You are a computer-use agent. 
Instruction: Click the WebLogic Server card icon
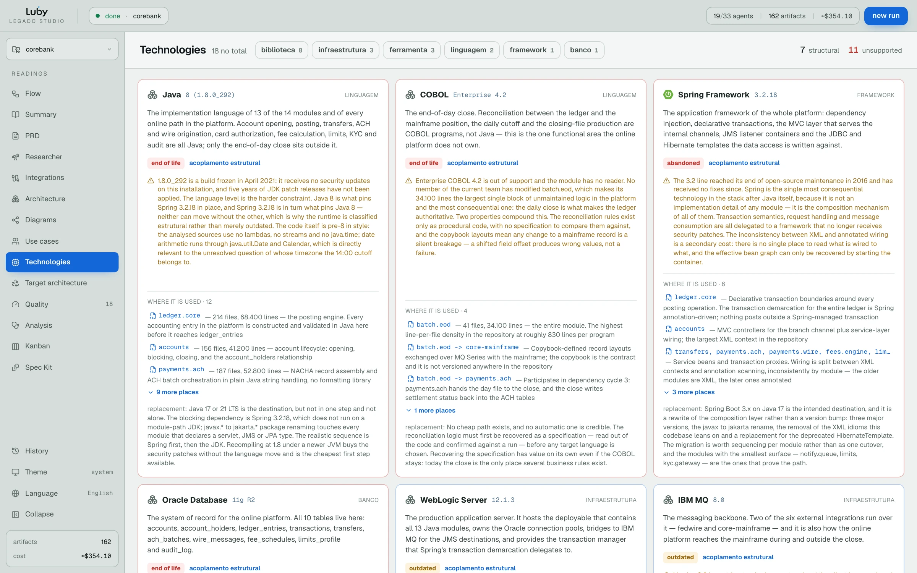pyautogui.click(x=410, y=500)
